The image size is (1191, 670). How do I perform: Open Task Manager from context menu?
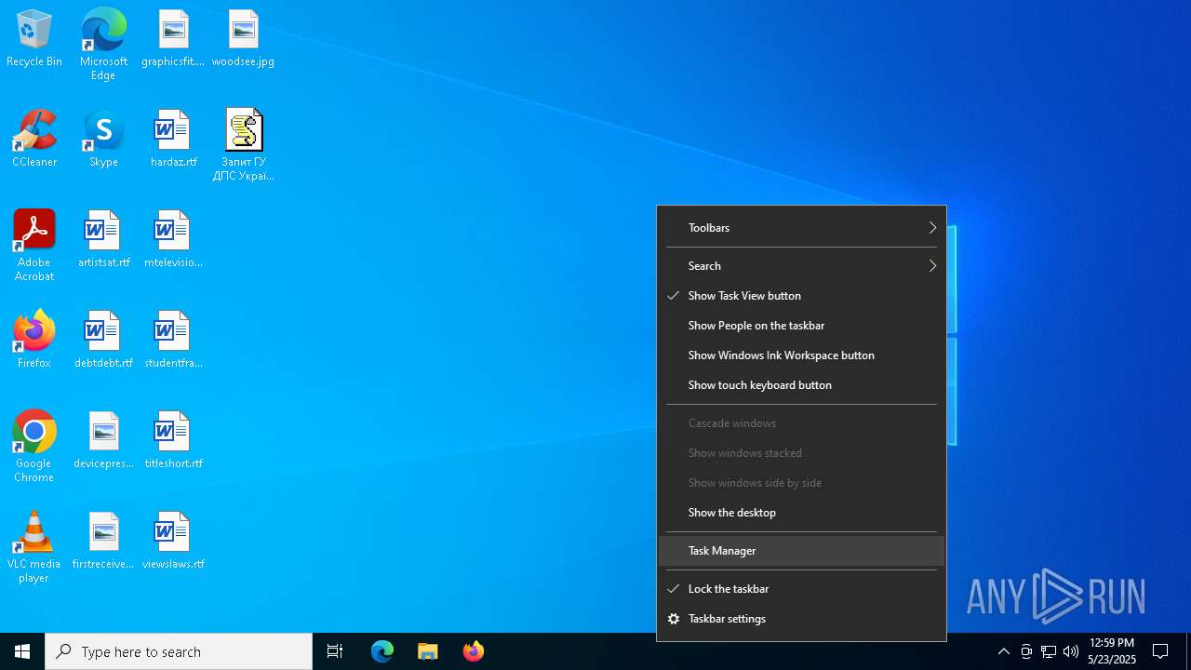801,551
